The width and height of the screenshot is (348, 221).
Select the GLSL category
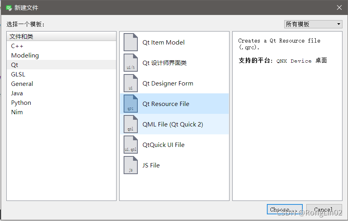click(x=61, y=74)
